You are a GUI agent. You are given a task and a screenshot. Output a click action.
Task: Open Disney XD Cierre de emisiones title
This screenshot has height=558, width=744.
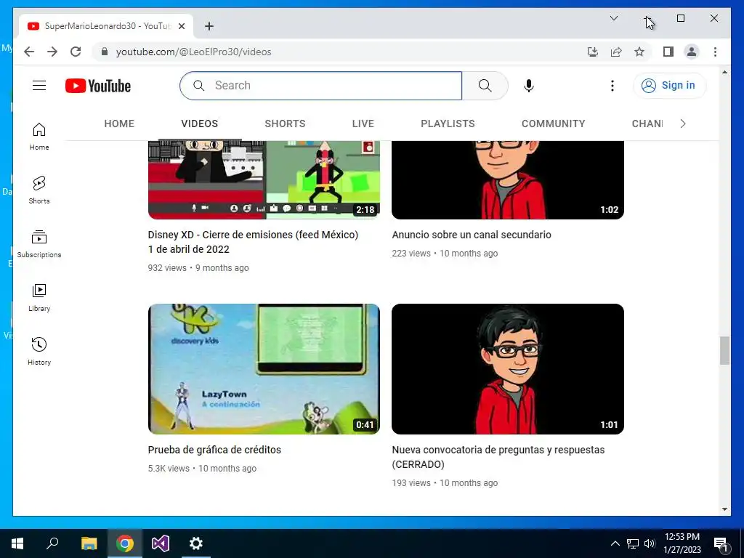[253, 242]
